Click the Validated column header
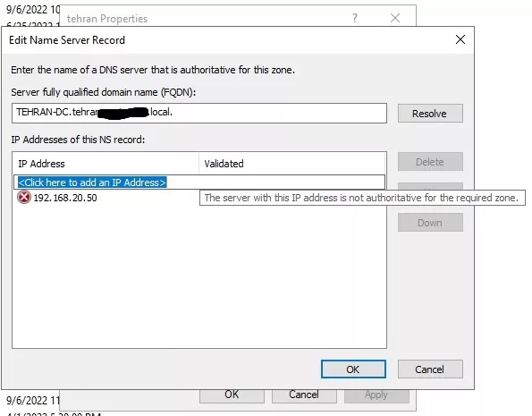The image size is (532, 416). pyautogui.click(x=292, y=164)
